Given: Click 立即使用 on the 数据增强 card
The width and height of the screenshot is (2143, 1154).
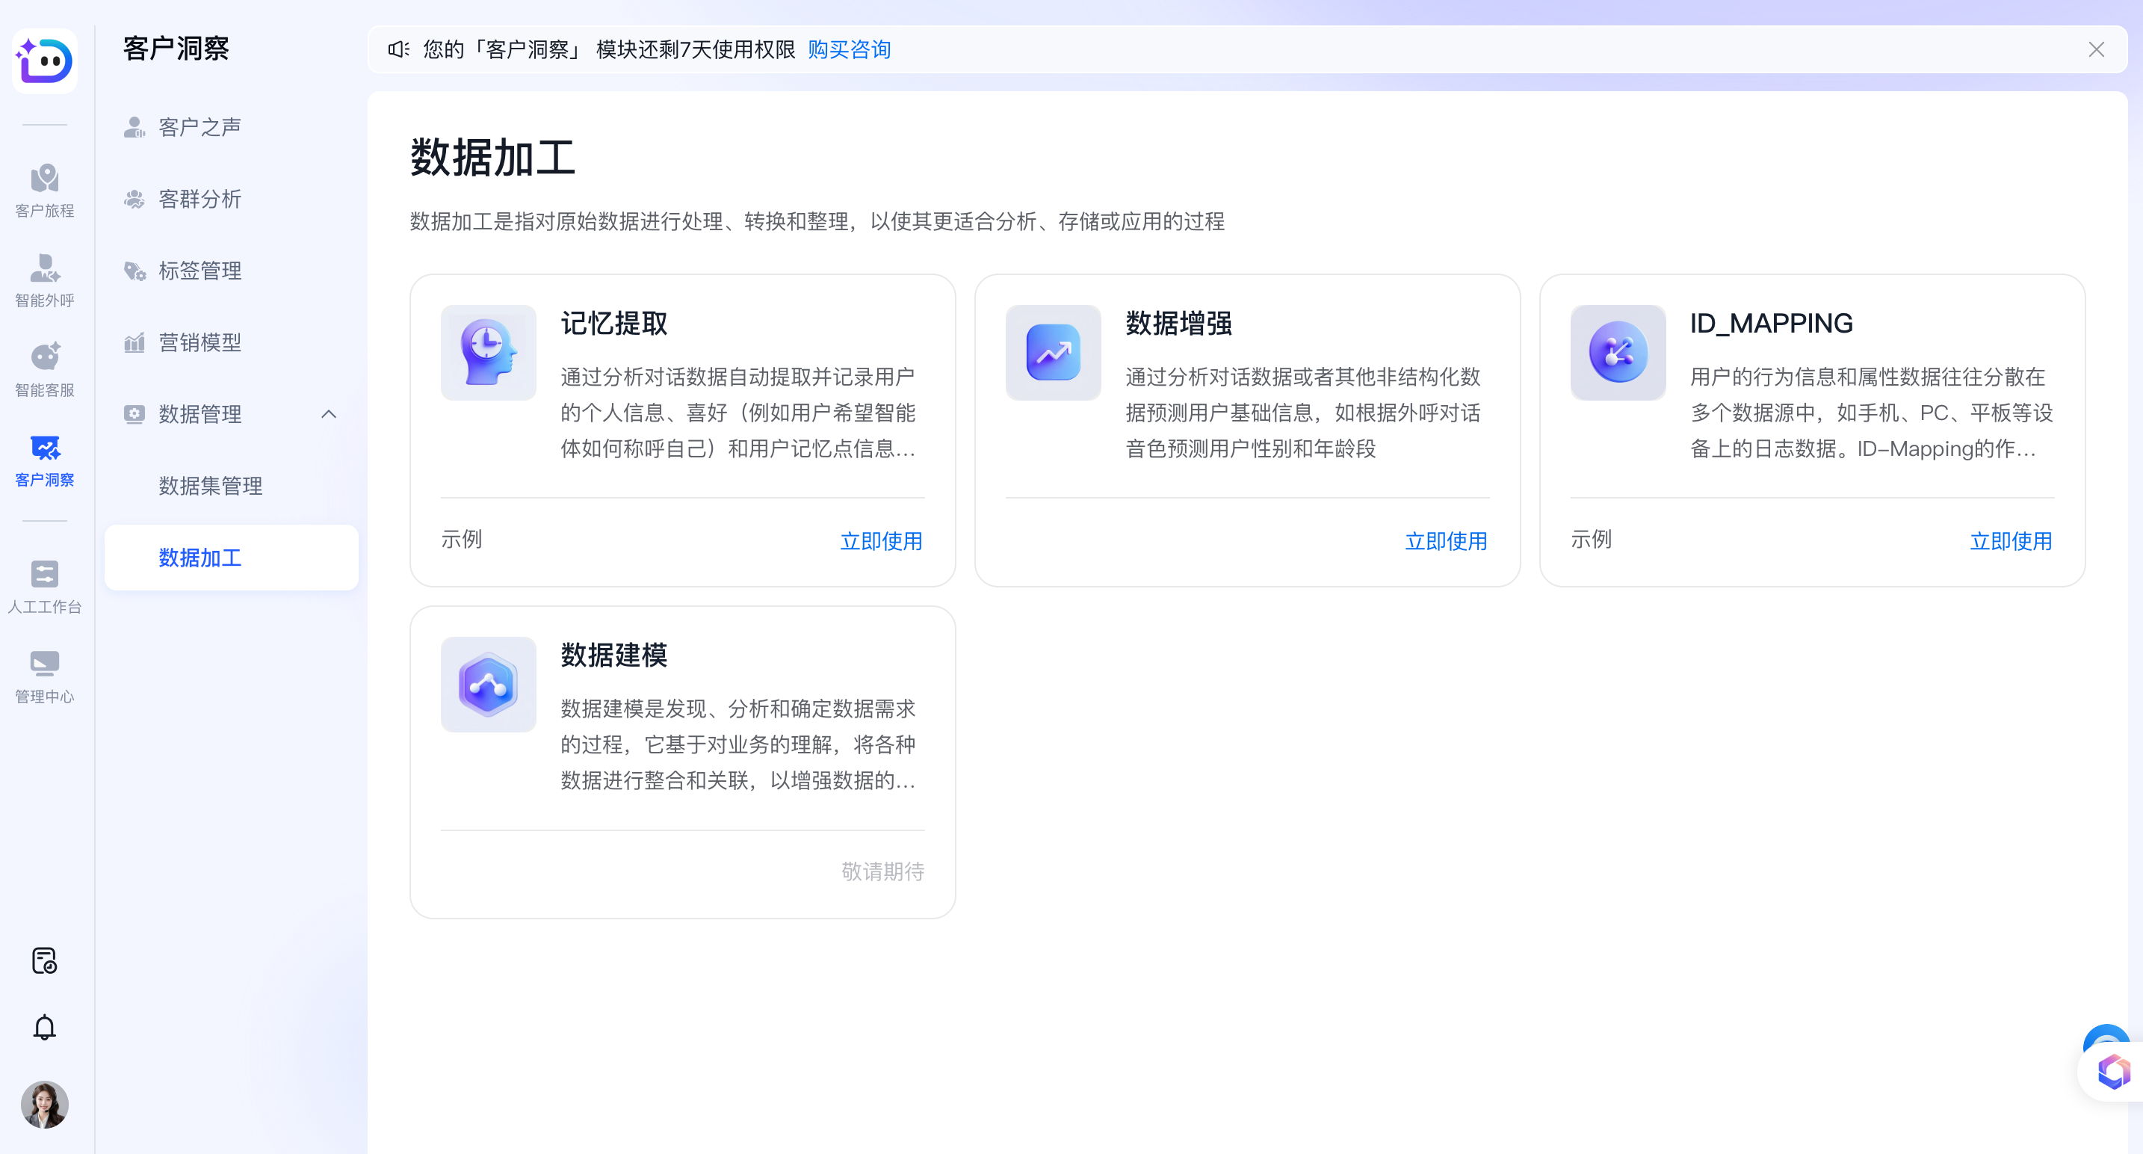Looking at the screenshot, I should click(1446, 541).
